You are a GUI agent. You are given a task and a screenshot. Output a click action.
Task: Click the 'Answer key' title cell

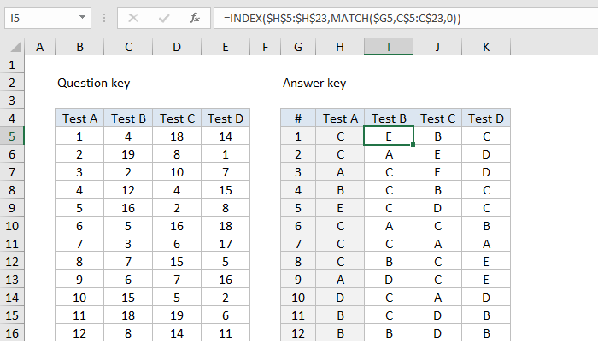click(314, 83)
